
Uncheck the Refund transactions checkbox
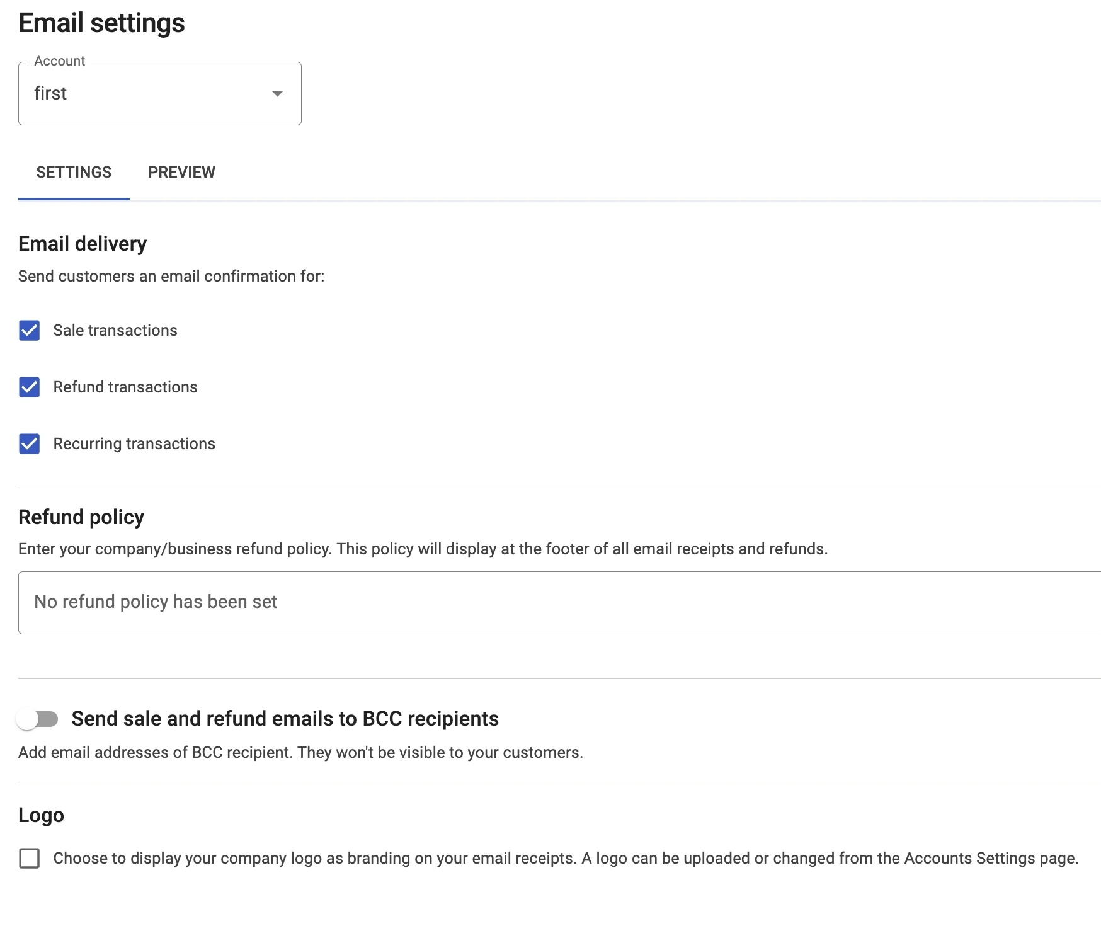[30, 387]
